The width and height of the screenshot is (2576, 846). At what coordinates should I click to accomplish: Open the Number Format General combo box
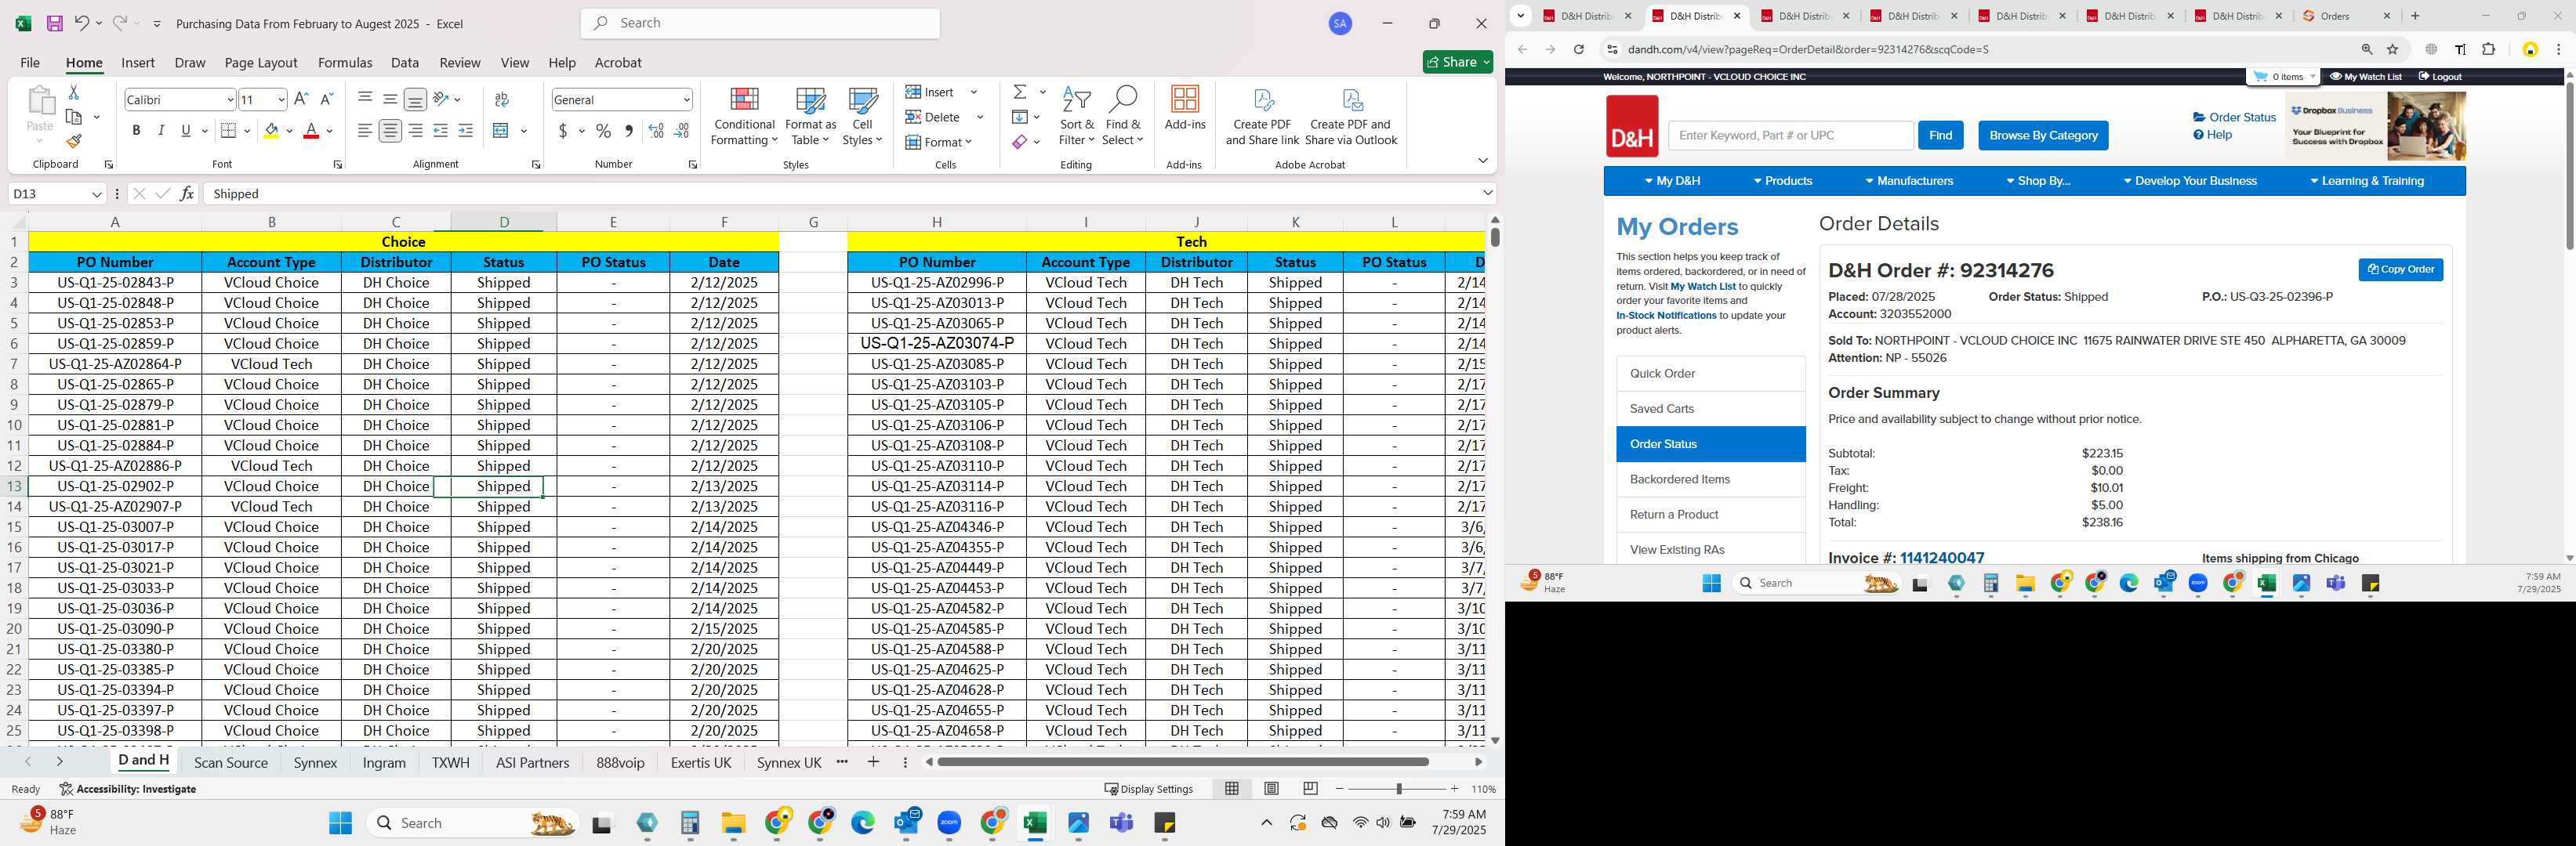click(622, 99)
